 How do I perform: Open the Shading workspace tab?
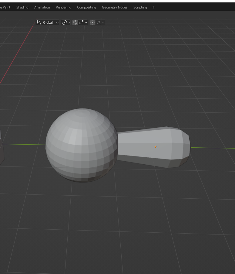22,7
